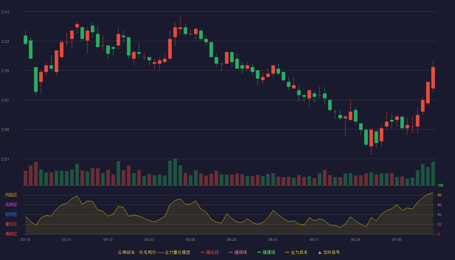Click the 20 indicator scale value
The image size is (455, 260).
coord(439,224)
